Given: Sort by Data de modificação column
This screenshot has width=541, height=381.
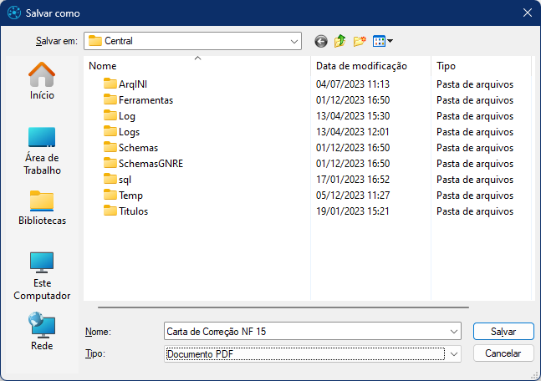Looking at the screenshot, I should pyautogui.click(x=371, y=66).
